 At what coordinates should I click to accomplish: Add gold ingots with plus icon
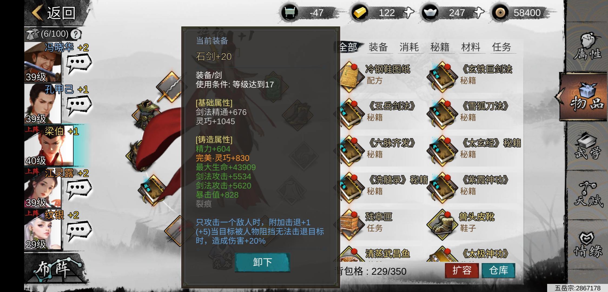409,13
